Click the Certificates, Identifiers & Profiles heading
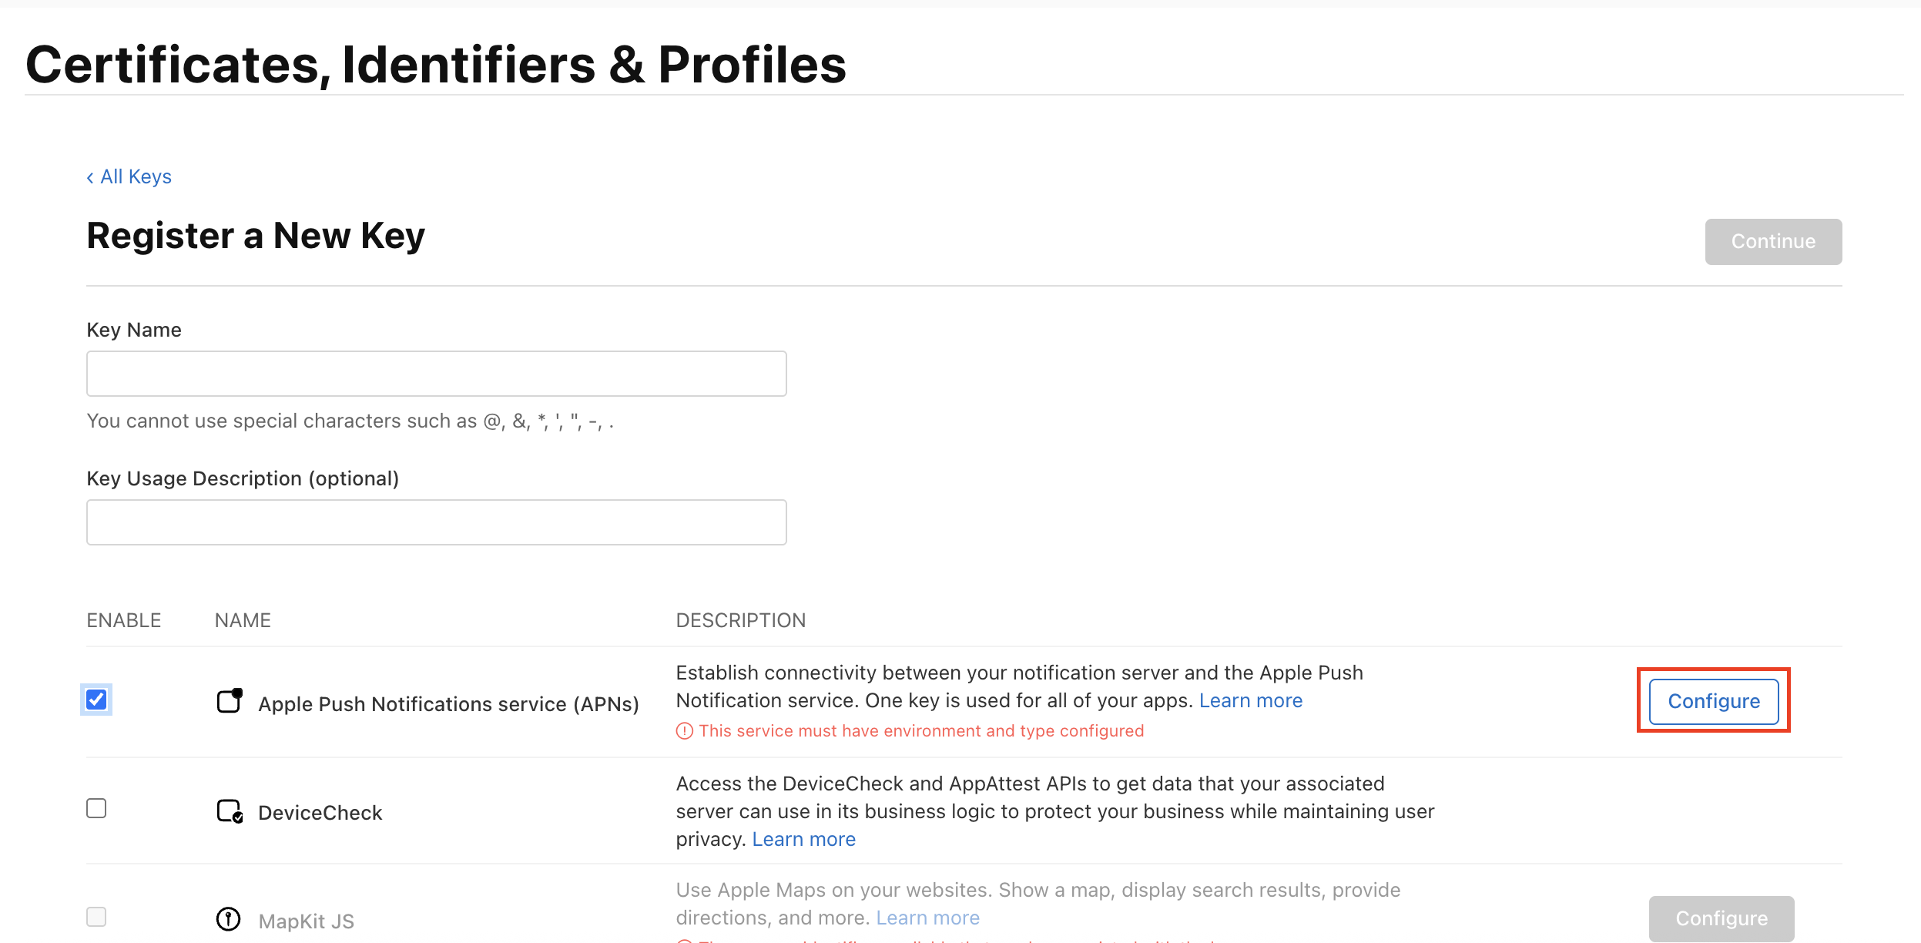Screen dimensions: 1921x943 point(436,65)
